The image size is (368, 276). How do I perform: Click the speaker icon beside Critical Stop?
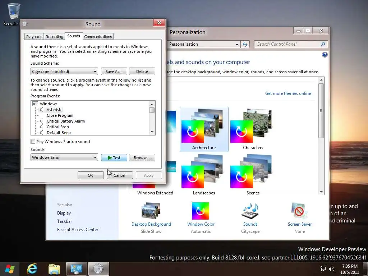[42, 127]
